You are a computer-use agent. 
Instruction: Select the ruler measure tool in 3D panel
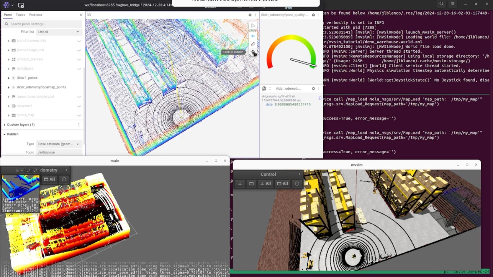point(253,44)
